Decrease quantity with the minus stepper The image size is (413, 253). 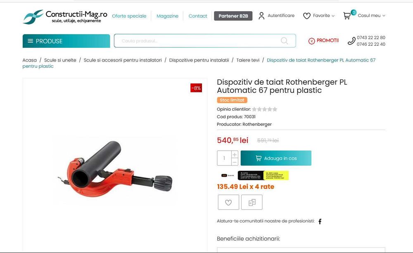235,162
